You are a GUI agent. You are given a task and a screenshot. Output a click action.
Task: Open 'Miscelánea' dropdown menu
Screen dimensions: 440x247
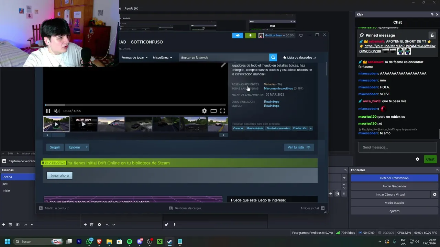point(162,57)
